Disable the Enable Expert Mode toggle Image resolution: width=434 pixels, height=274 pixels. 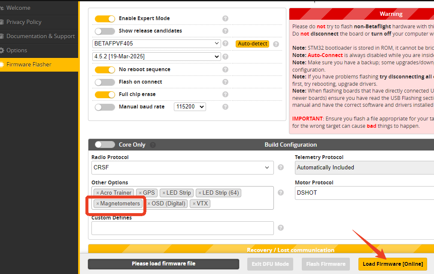pos(105,19)
